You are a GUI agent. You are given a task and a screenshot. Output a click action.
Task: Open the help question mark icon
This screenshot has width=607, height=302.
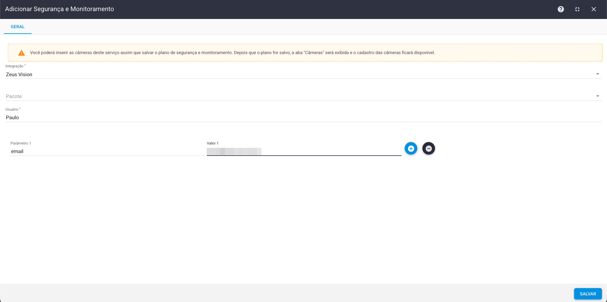click(561, 9)
